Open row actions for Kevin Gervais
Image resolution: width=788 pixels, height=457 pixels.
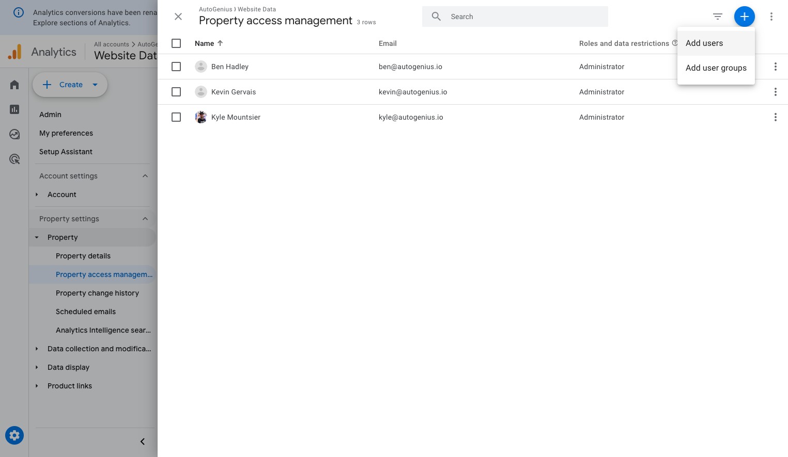(776, 92)
